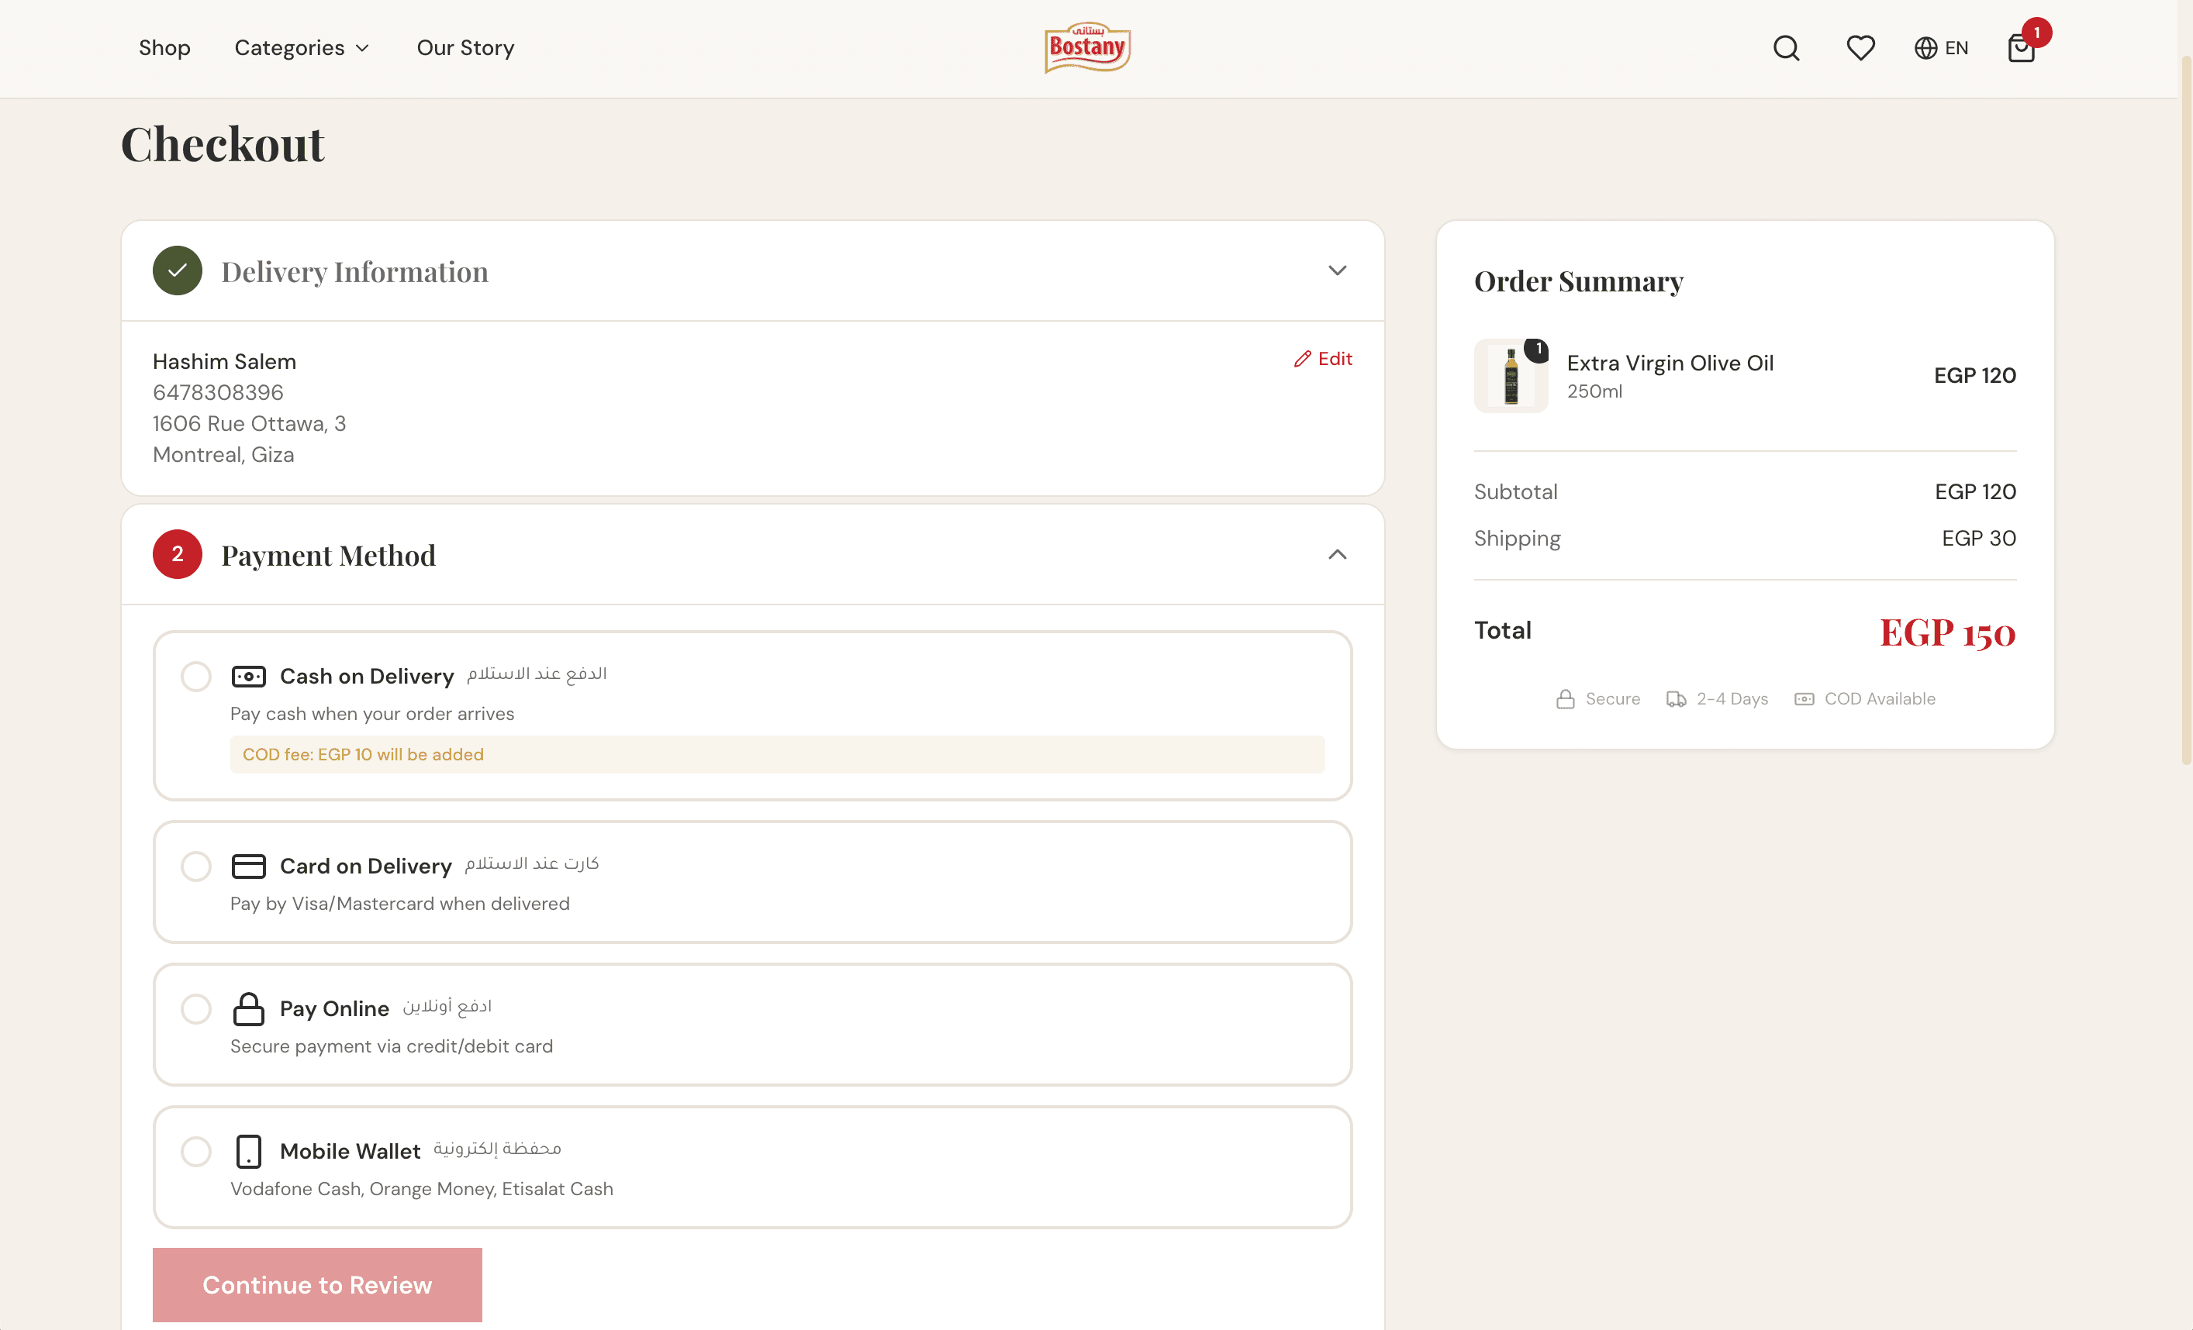2193x1330 pixels.
Task: Click the Total EGP 150 amount
Action: (x=1947, y=632)
